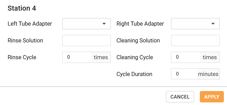
Task: Click the Cleaning Cycle label
Action: click(135, 57)
